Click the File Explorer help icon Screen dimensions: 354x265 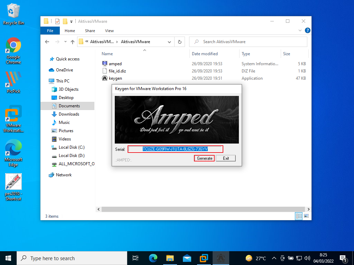307,30
